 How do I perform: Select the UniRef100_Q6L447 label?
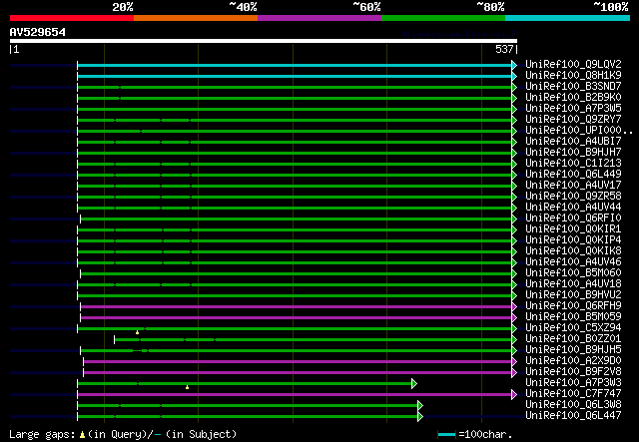click(x=573, y=416)
